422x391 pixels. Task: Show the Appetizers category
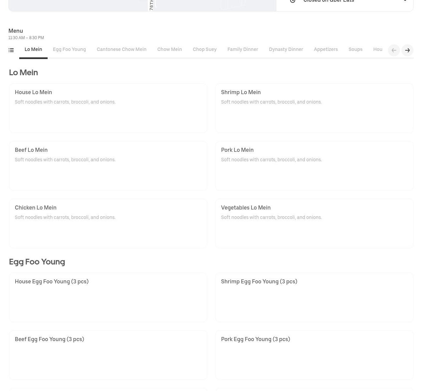[x=325, y=50]
